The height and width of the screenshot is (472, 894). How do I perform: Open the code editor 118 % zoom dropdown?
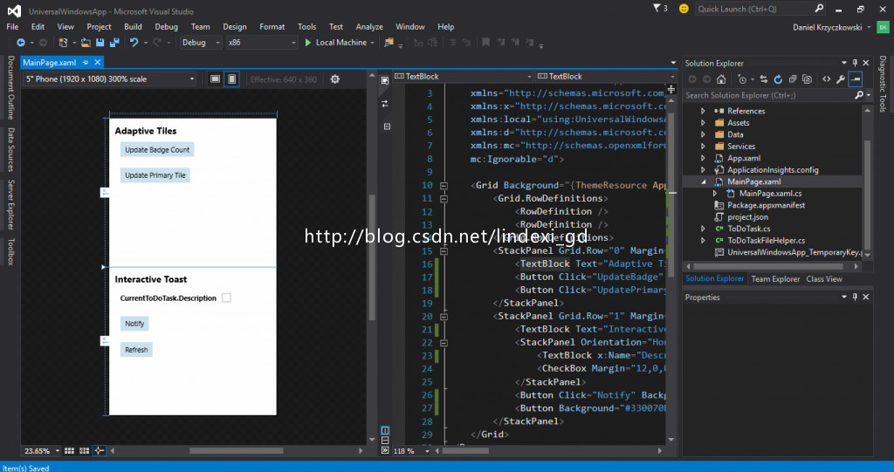pos(411,451)
